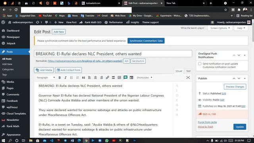Go back to the previous page

click(x=4, y=10)
